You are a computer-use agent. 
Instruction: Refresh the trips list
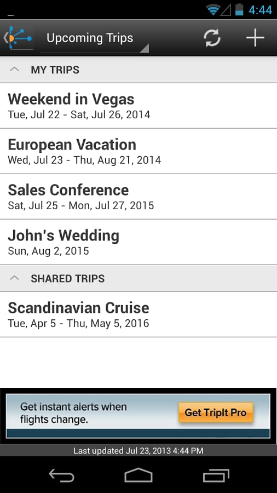tap(212, 38)
